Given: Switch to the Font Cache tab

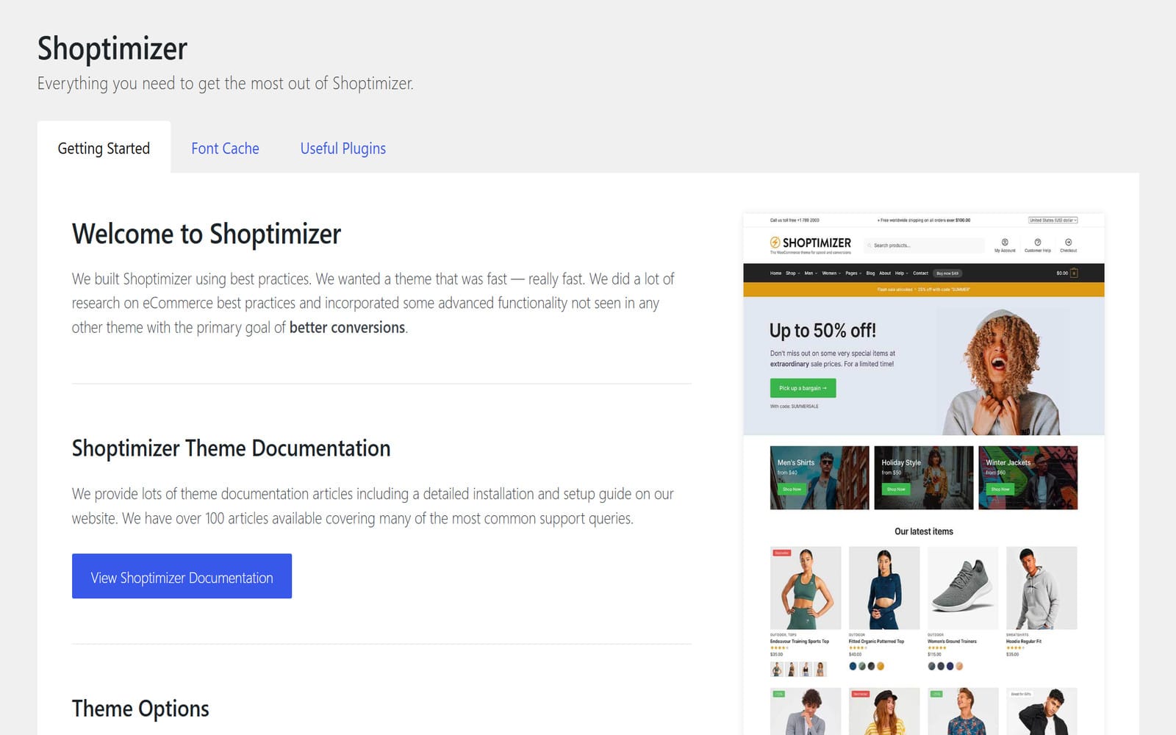Looking at the screenshot, I should point(225,148).
